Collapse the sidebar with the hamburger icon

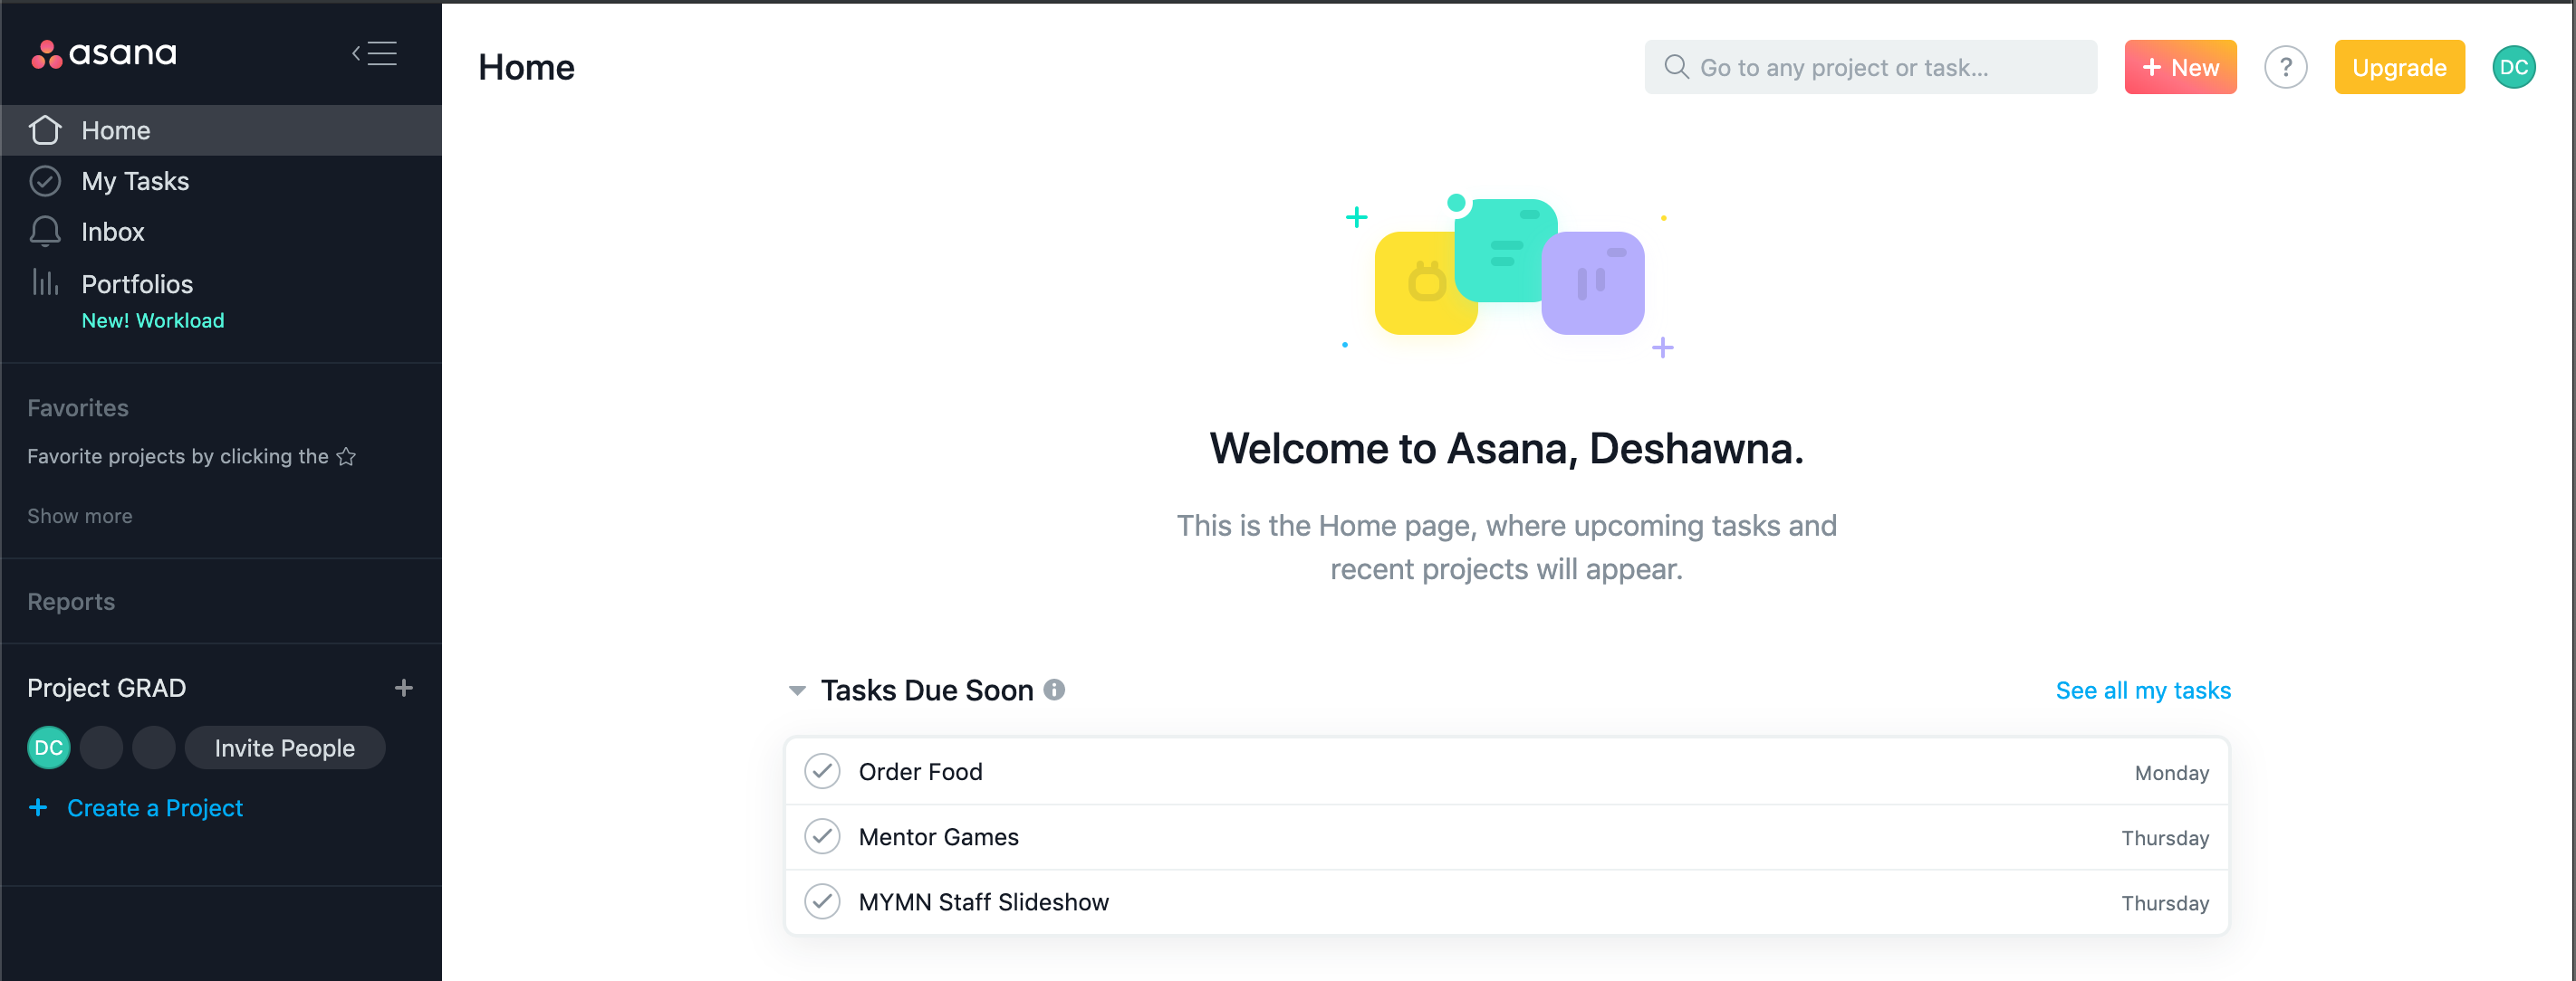(x=375, y=53)
